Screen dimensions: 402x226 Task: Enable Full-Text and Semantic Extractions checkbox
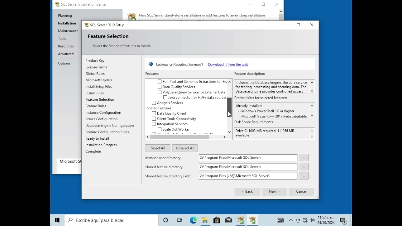[160, 82]
